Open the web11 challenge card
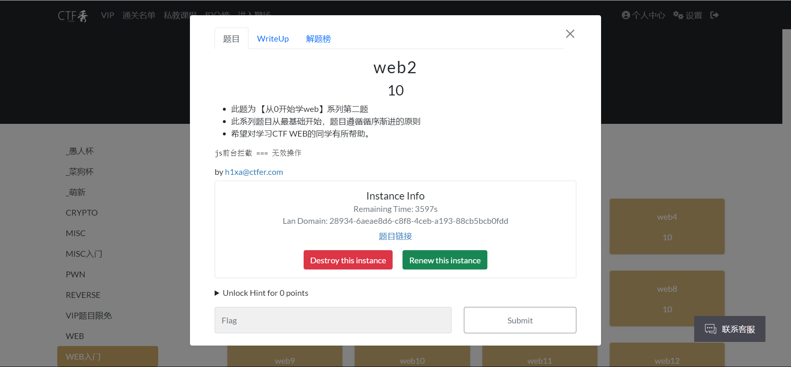 click(540, 356)
